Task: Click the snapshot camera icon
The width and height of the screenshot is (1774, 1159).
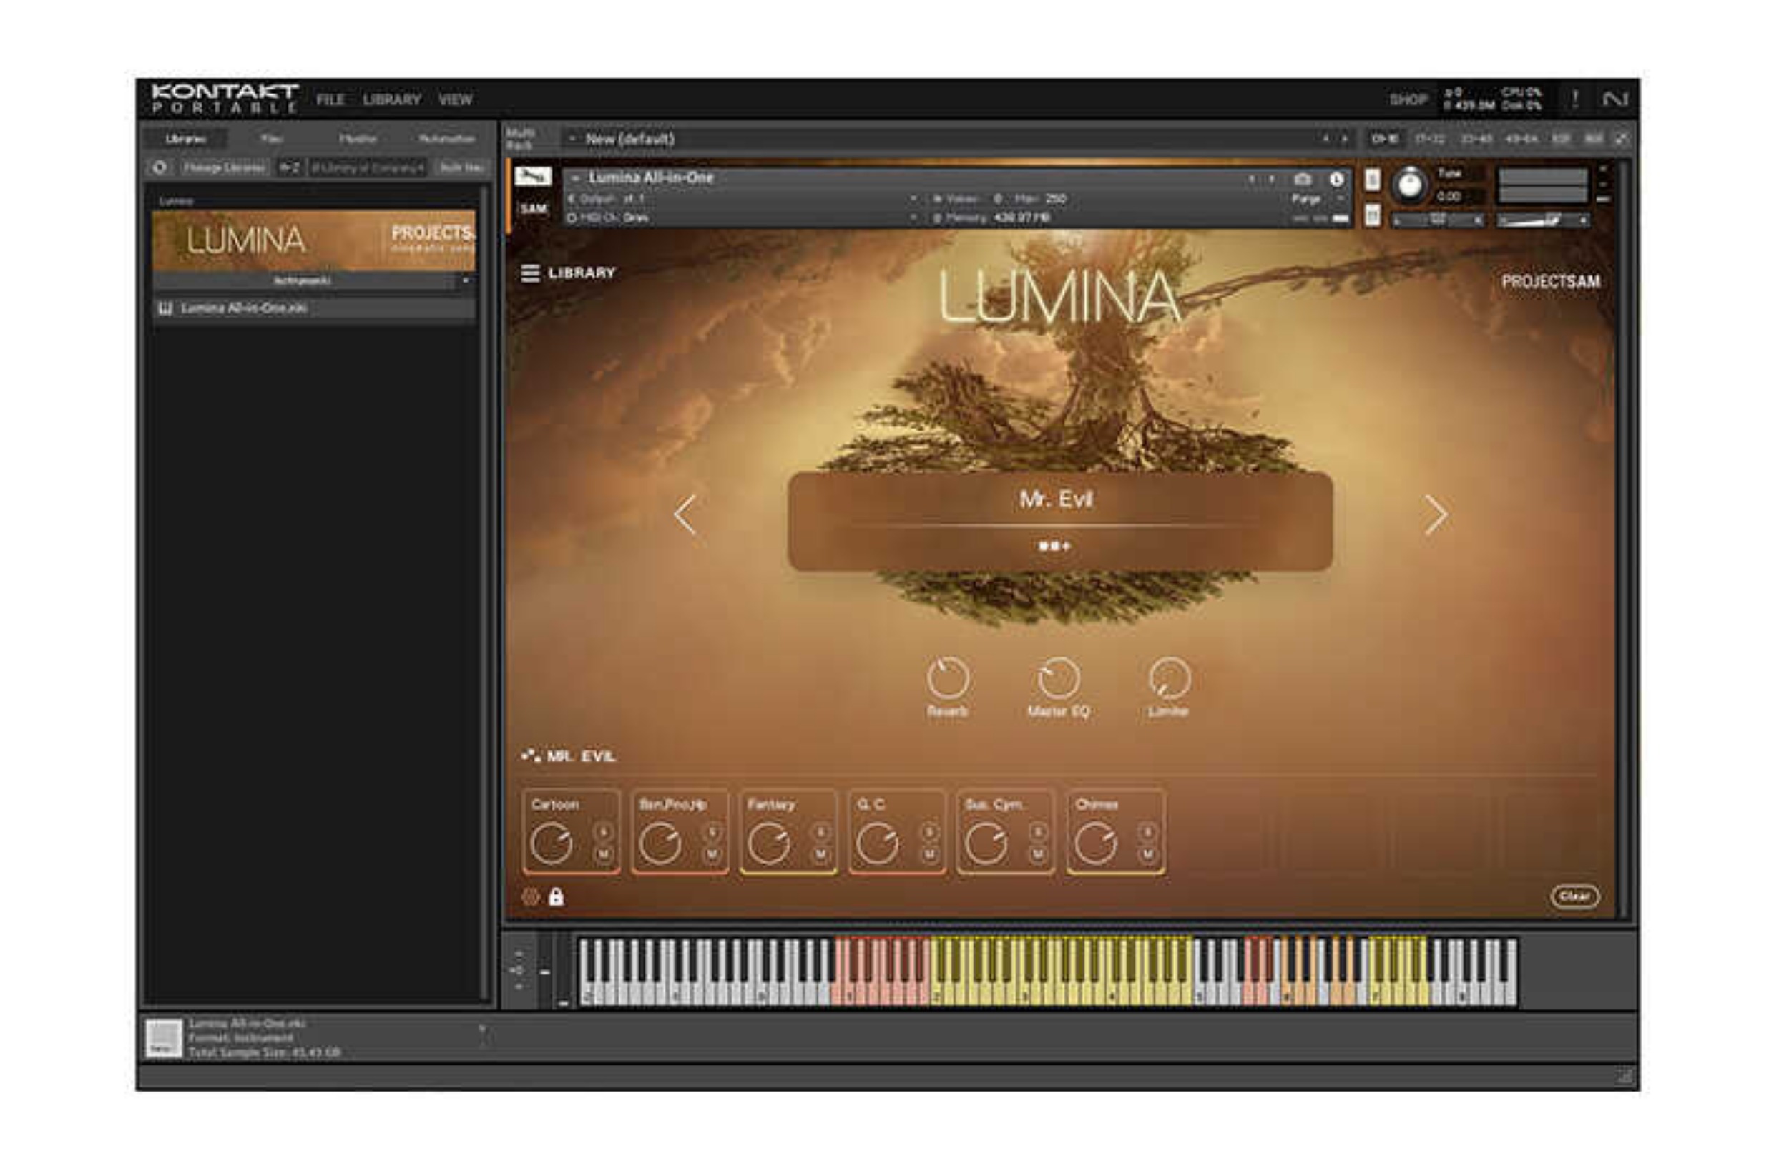Action: [1302, 179]
